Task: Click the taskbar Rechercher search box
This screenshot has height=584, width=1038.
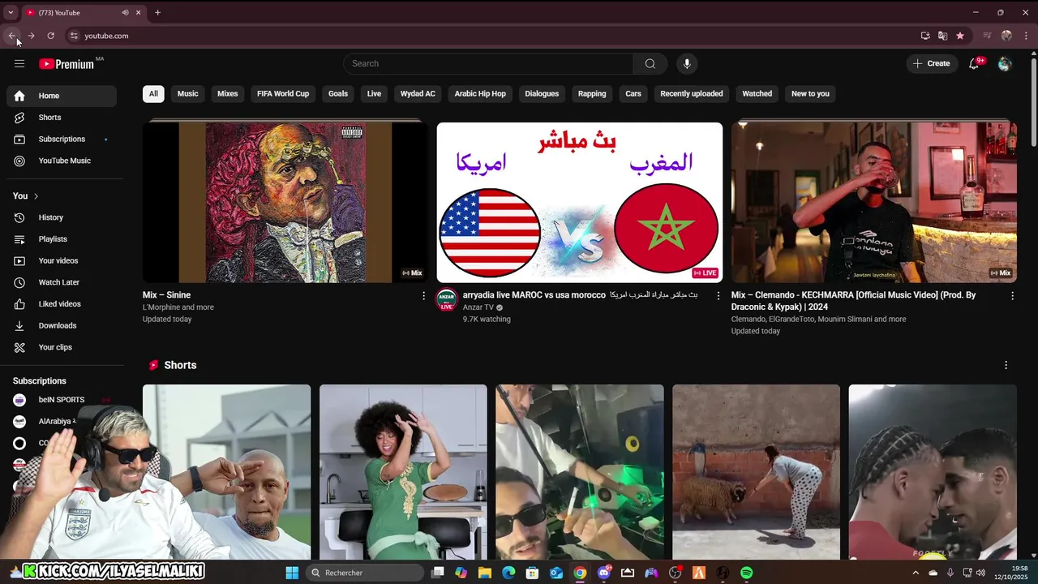Action: pos(366,573)
